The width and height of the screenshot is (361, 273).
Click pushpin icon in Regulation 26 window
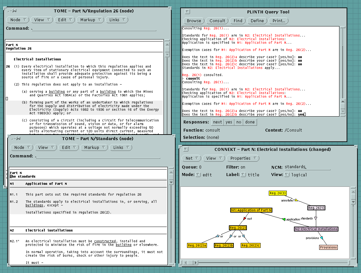12,11
